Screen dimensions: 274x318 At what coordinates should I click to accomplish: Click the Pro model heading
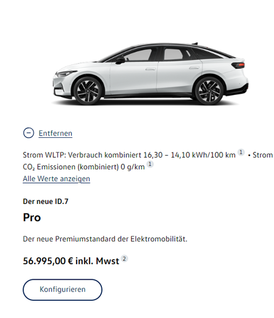32,217
